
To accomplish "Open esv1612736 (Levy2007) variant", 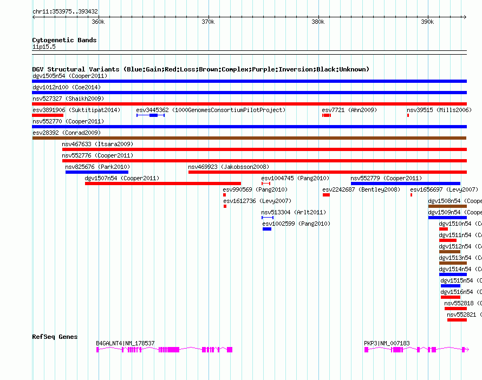I will click(225, 206).
